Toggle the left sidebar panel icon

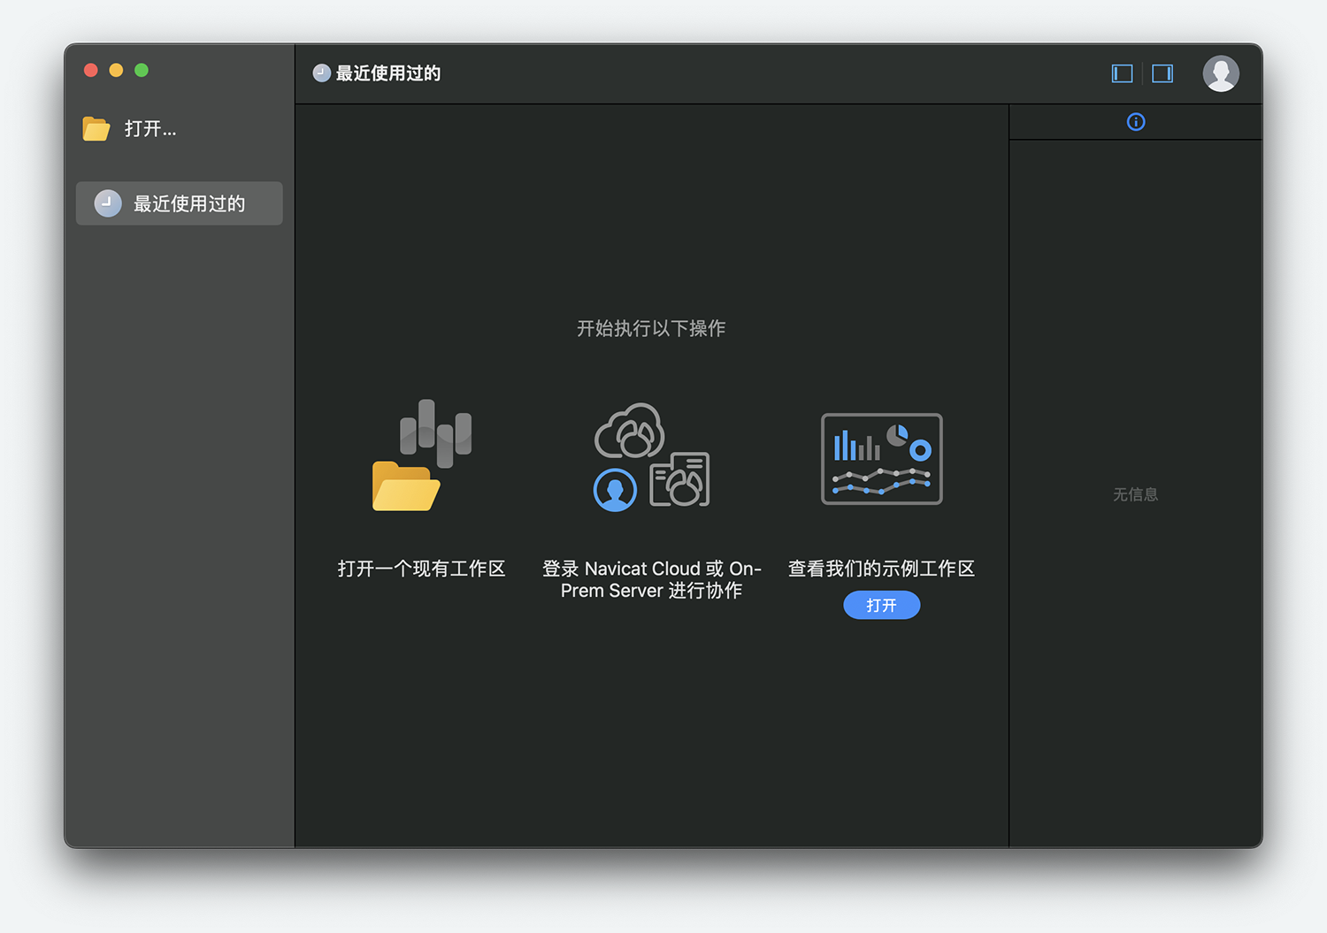pos(1122,73)
